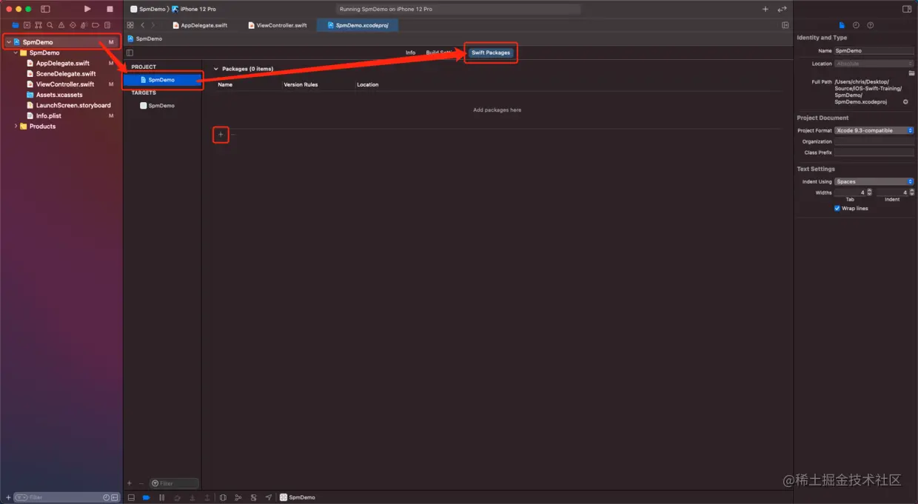Activate the debug console toggle icon

coord(130,497)
